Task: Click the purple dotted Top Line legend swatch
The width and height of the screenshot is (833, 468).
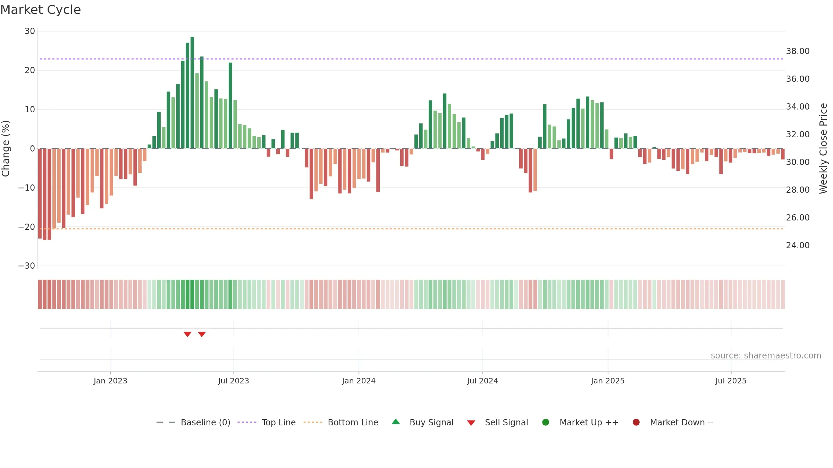Action: click(247, 422)
